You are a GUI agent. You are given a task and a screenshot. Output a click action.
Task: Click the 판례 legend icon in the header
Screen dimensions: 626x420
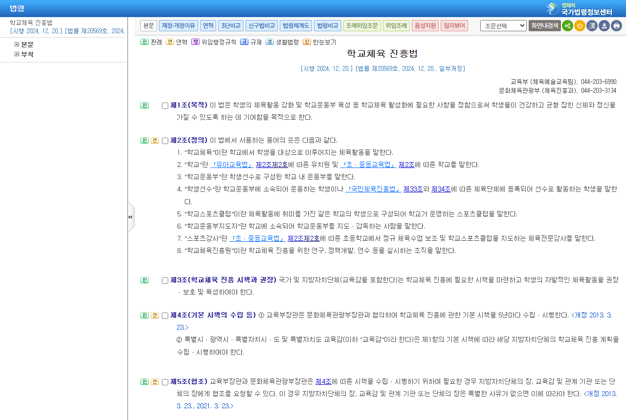(144, 42)
